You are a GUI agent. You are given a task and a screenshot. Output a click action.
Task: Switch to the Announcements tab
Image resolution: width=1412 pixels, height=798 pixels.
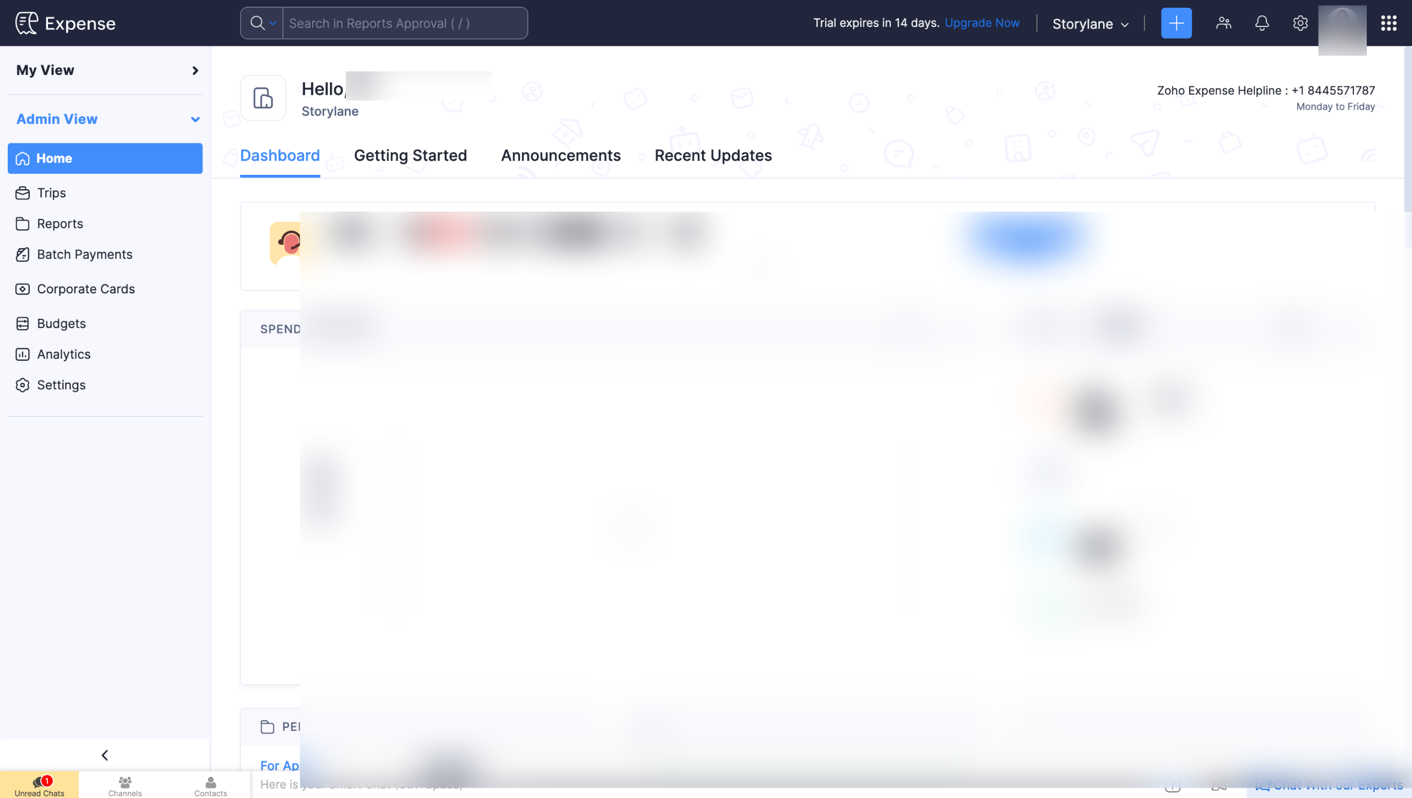[560, 156]
